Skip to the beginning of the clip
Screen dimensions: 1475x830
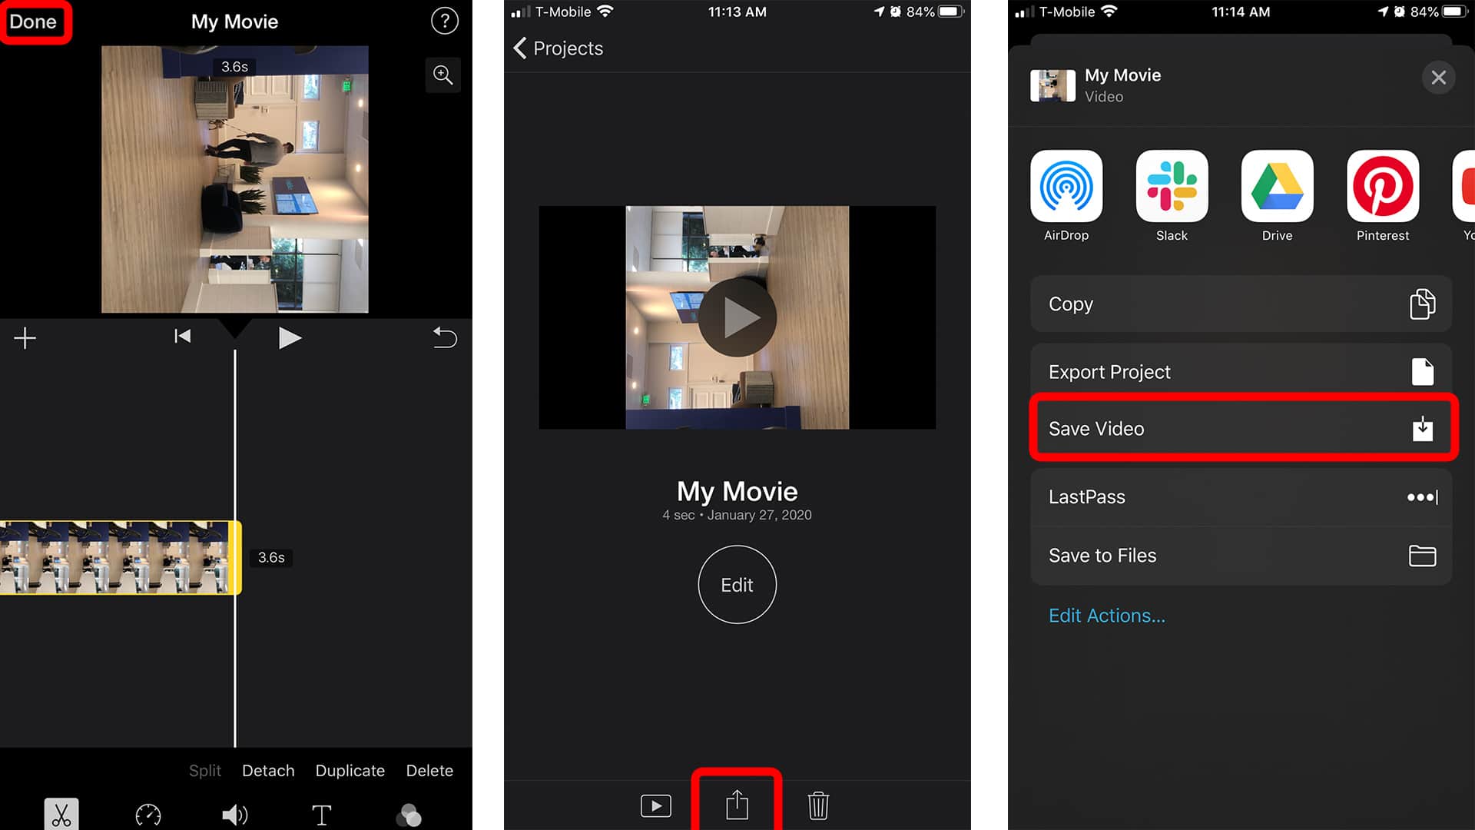[x=182, y=337]
